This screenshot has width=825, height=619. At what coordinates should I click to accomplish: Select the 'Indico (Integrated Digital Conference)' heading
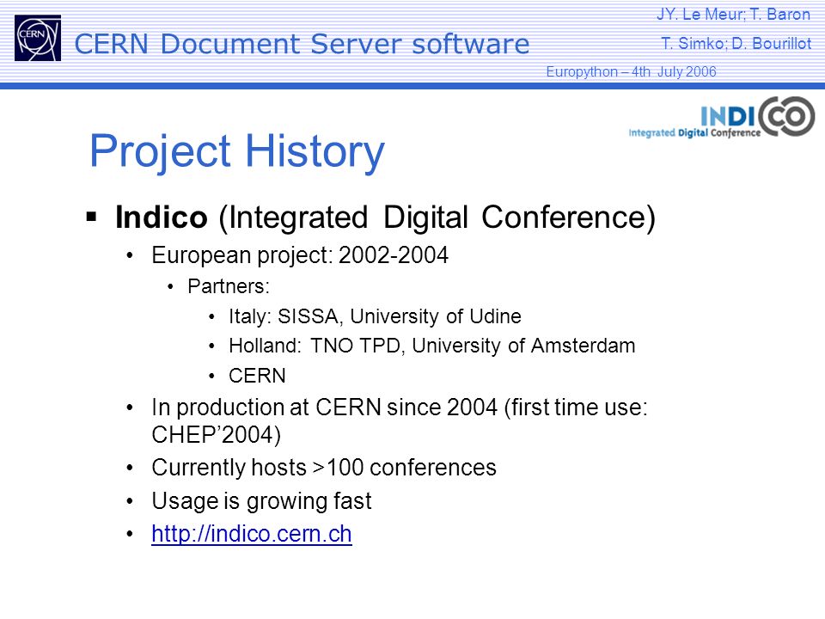click(385, 217)
